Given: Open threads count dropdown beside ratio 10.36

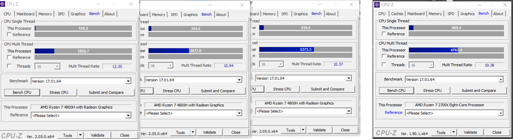Looking at the screenshot, I should pyautogui.click(x=431, y=65).
